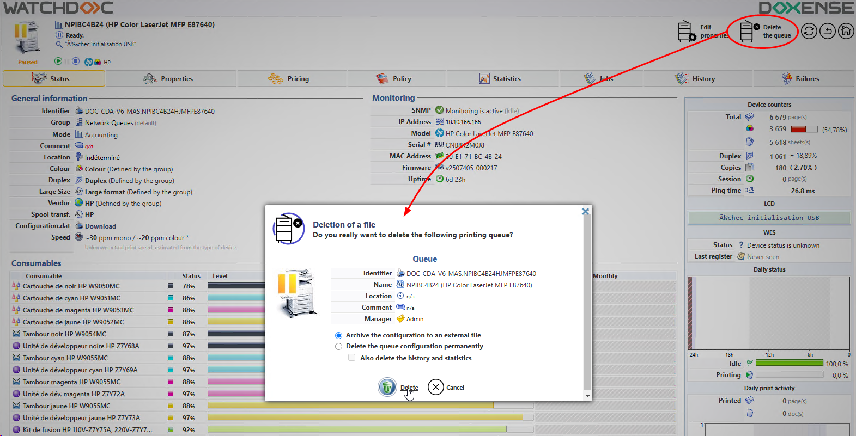Click the colour pages counter bar
The width and height of the screenshot is (856, 436).
pos(804,129)
